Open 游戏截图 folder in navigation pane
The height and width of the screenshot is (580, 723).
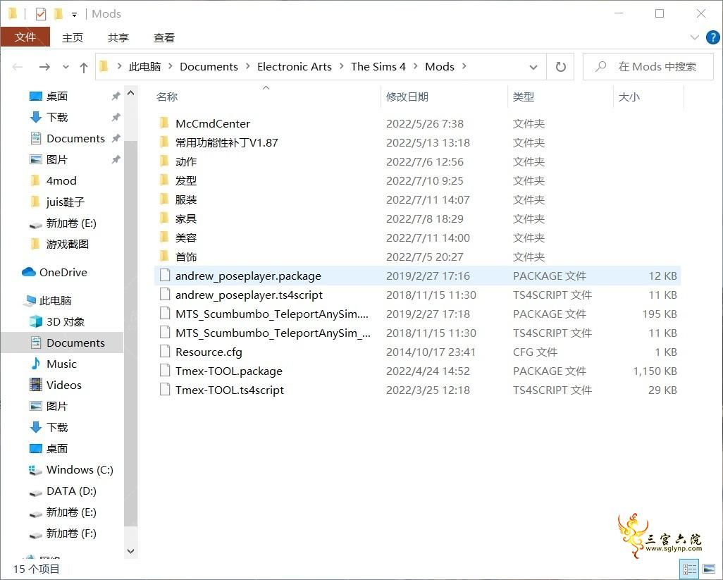pos(68,245)
